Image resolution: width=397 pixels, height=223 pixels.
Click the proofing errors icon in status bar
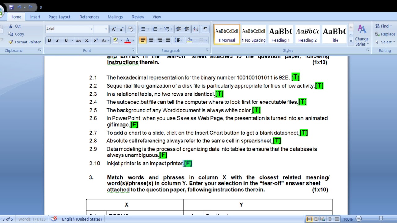pos(54,219)
